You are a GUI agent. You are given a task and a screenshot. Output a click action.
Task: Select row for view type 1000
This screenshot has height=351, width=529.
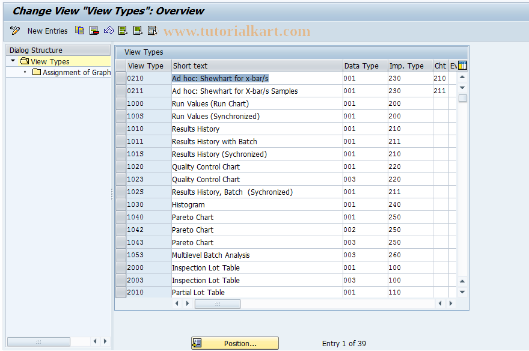(x=121, y=103)
